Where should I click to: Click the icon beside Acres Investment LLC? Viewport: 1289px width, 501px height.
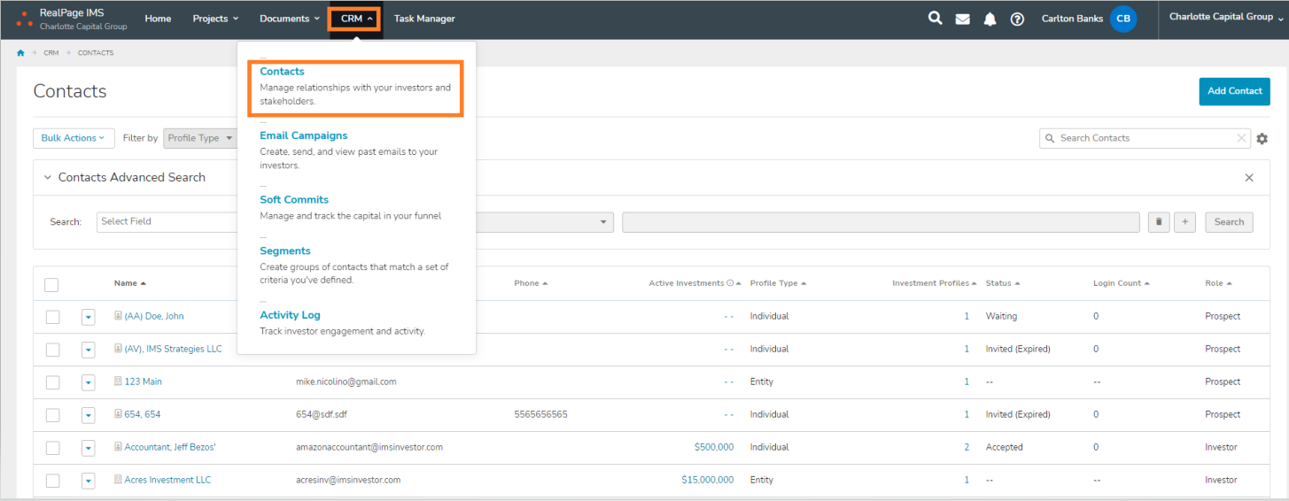tap(118, 480)
